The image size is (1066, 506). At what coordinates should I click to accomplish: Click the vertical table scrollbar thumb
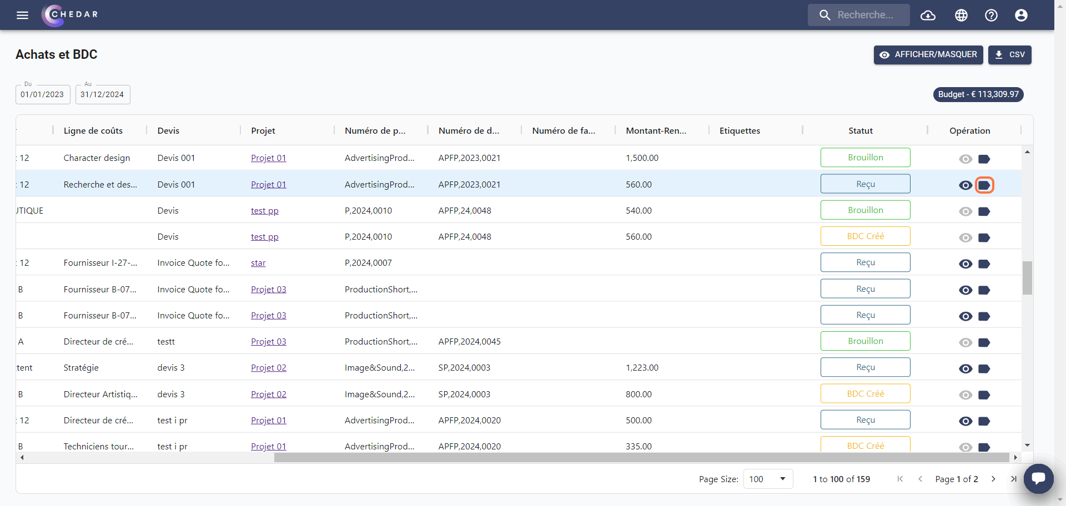1027,278
